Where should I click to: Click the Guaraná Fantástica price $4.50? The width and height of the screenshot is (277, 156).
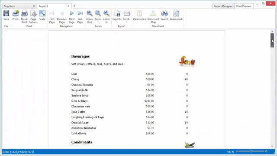151,85
